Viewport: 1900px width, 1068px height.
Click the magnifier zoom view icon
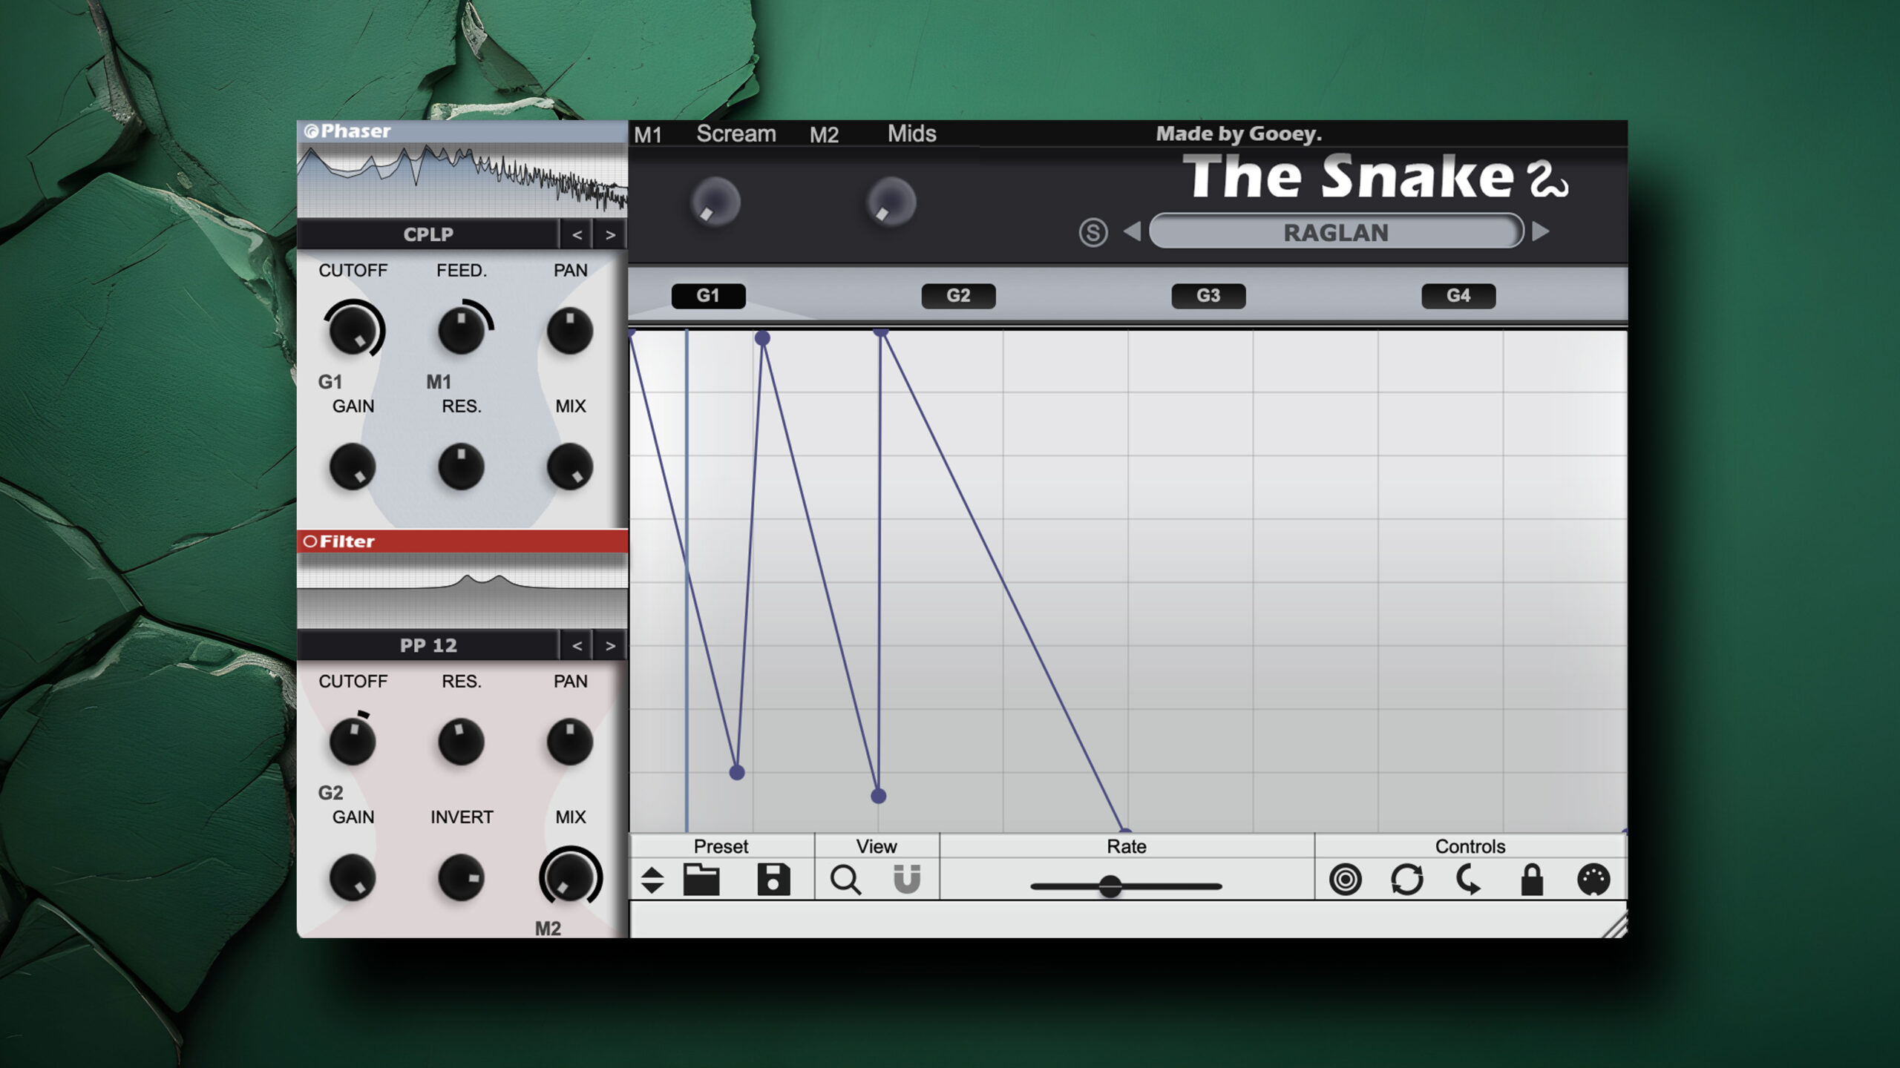tap(845, 880)
